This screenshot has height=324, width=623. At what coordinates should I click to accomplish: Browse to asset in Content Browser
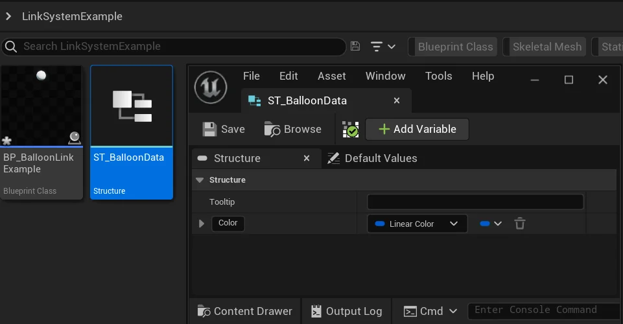coord(293,129)
